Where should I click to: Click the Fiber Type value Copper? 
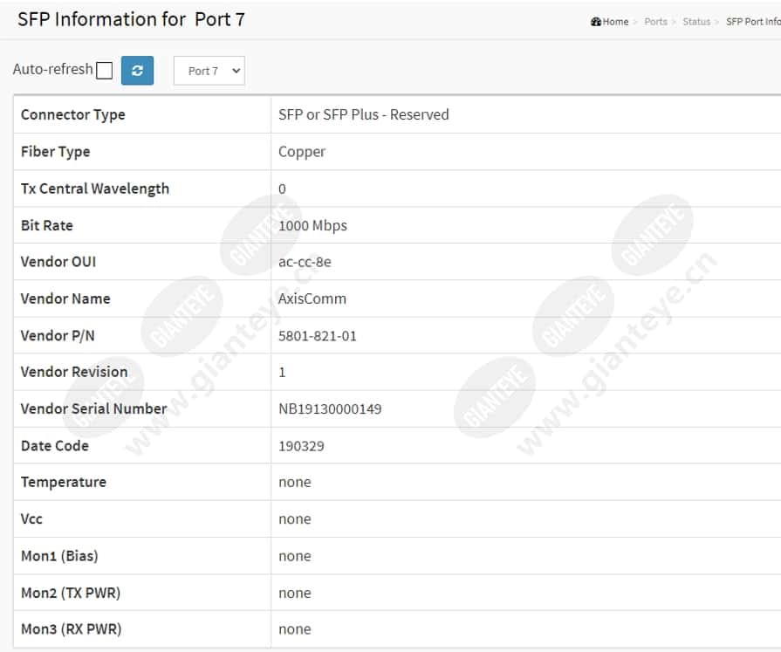[x=301, y=152]
